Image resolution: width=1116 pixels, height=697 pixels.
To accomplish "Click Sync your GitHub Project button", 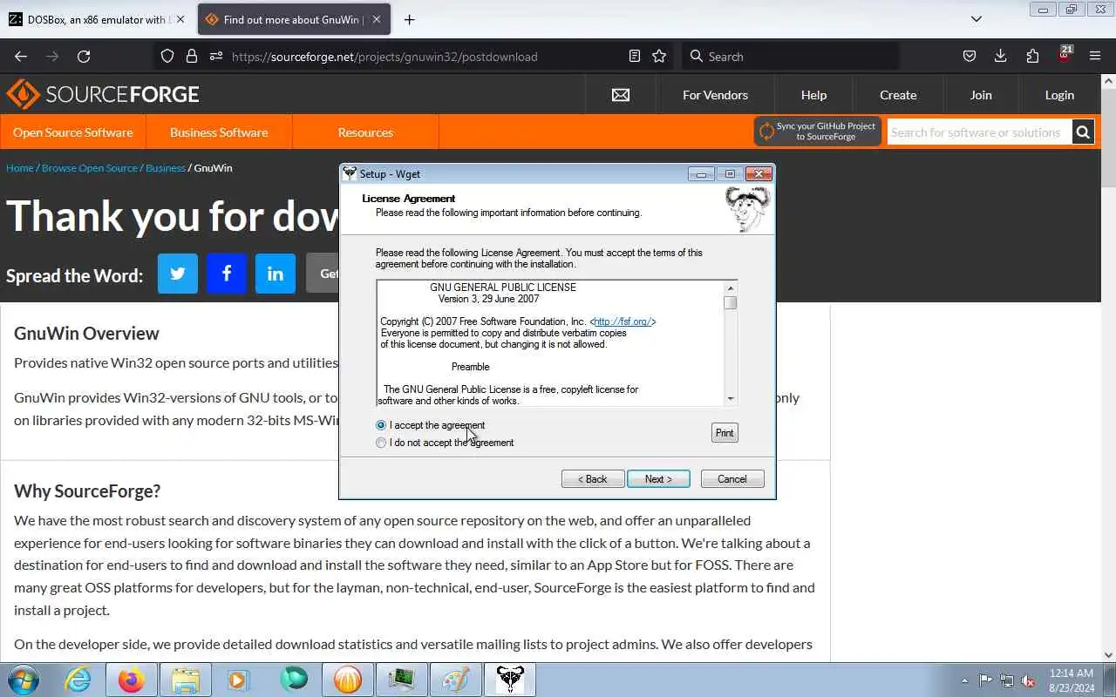I will [x=818, y=132].
